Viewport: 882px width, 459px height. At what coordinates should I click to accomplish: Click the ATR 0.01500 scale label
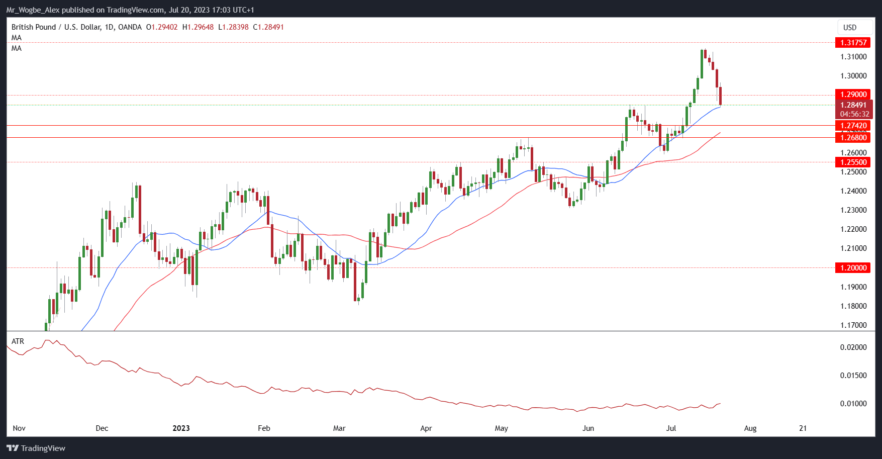853,376
